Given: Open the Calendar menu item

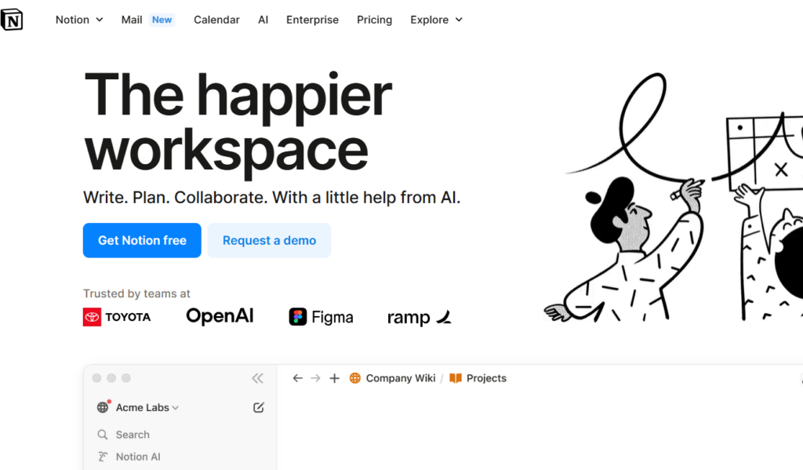Looking at the screenshot, I should click(216, 20).
